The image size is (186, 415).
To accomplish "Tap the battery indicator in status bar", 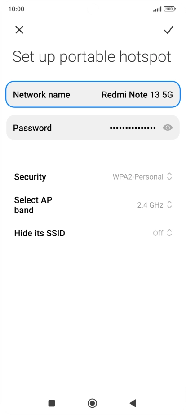I will pyautogui.click(x=170, y=9).
